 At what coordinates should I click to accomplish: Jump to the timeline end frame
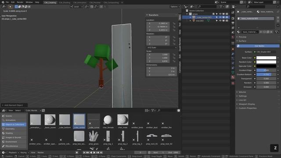tap(101, 152)
